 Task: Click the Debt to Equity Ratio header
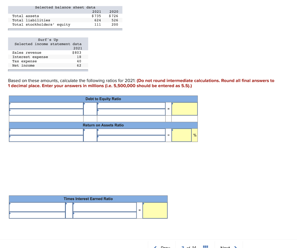click(103, 99)
